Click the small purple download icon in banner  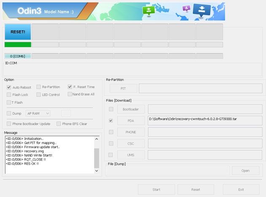tap(186, 8)
